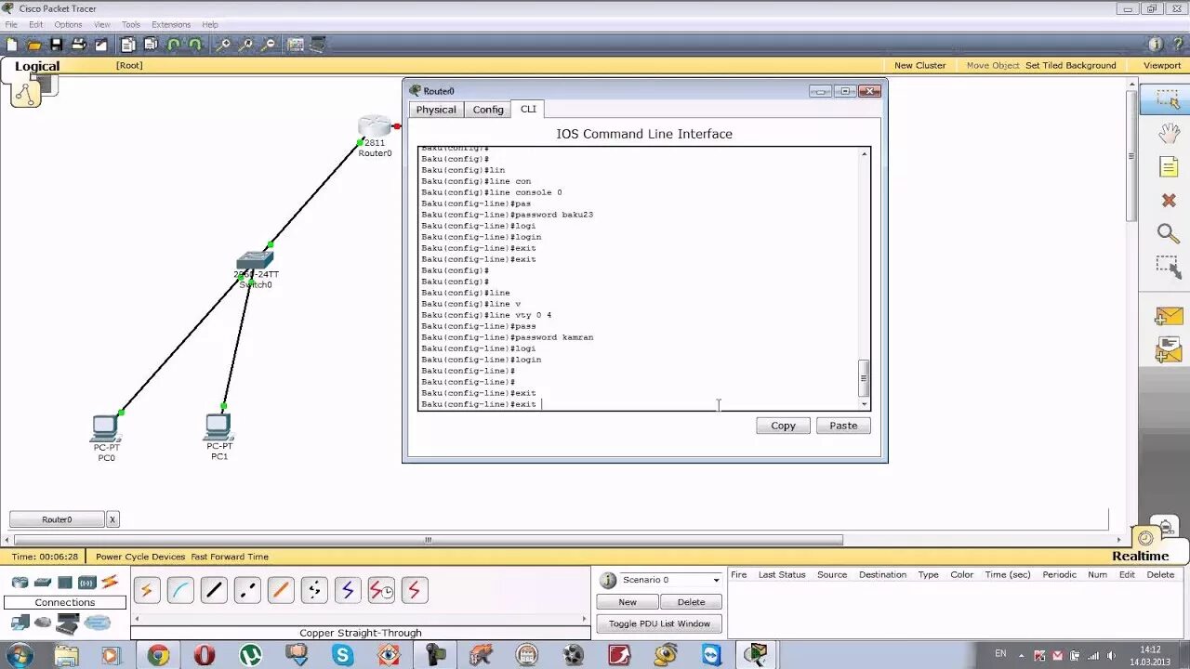The width and height of the screenshot is (1190, 669).
Task: Click Power Cycle Devices
Action: [x=140, y=557]
